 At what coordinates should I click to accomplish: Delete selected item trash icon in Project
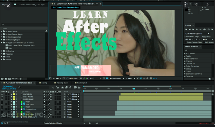coord(21,79)
